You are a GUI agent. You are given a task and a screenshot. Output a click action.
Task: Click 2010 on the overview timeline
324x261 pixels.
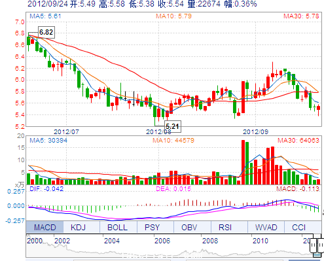261,241
